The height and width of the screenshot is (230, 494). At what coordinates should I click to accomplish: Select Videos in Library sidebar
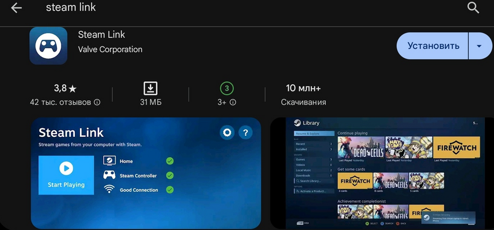click(314, 165)
